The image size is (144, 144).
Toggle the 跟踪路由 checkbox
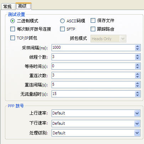(93, 29)
